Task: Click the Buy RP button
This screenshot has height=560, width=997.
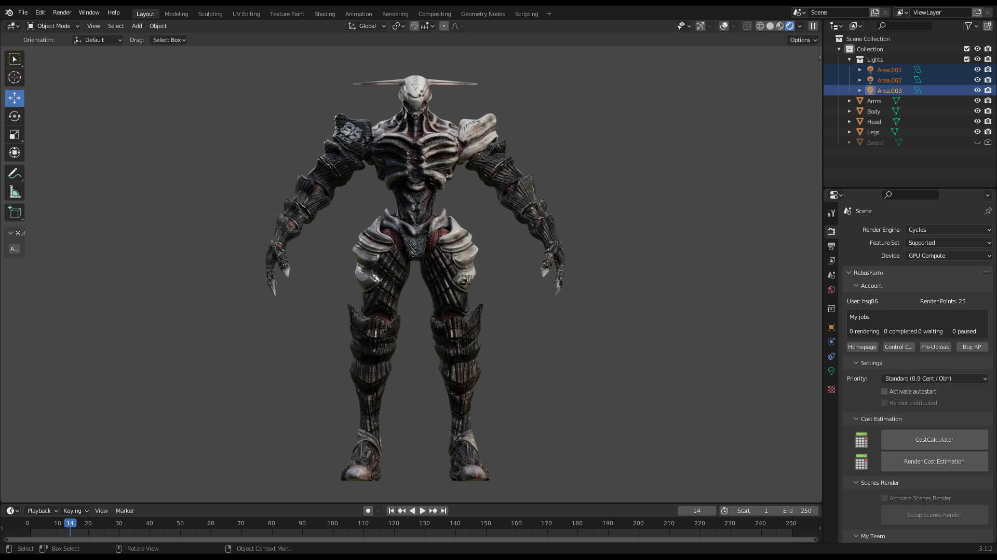Action: 972,347
